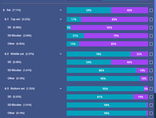Select the purple 46% segment in 6 Set bar

(x=130, y=10)
